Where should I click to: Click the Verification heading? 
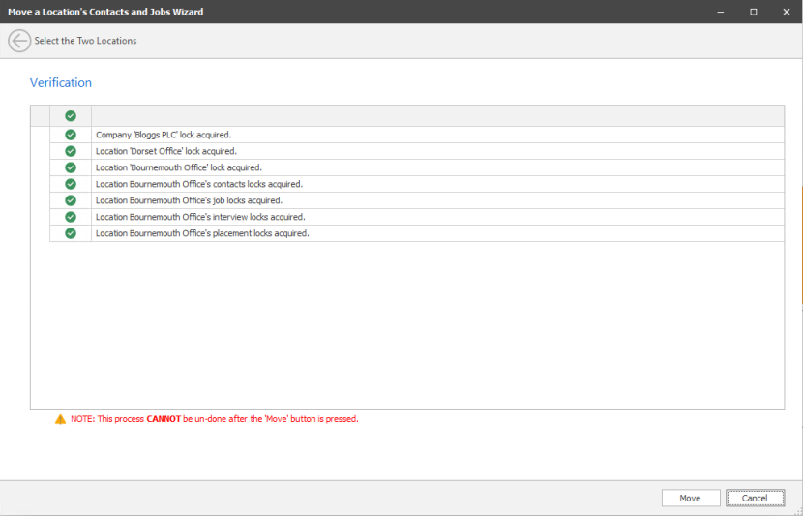click(61, 83)
